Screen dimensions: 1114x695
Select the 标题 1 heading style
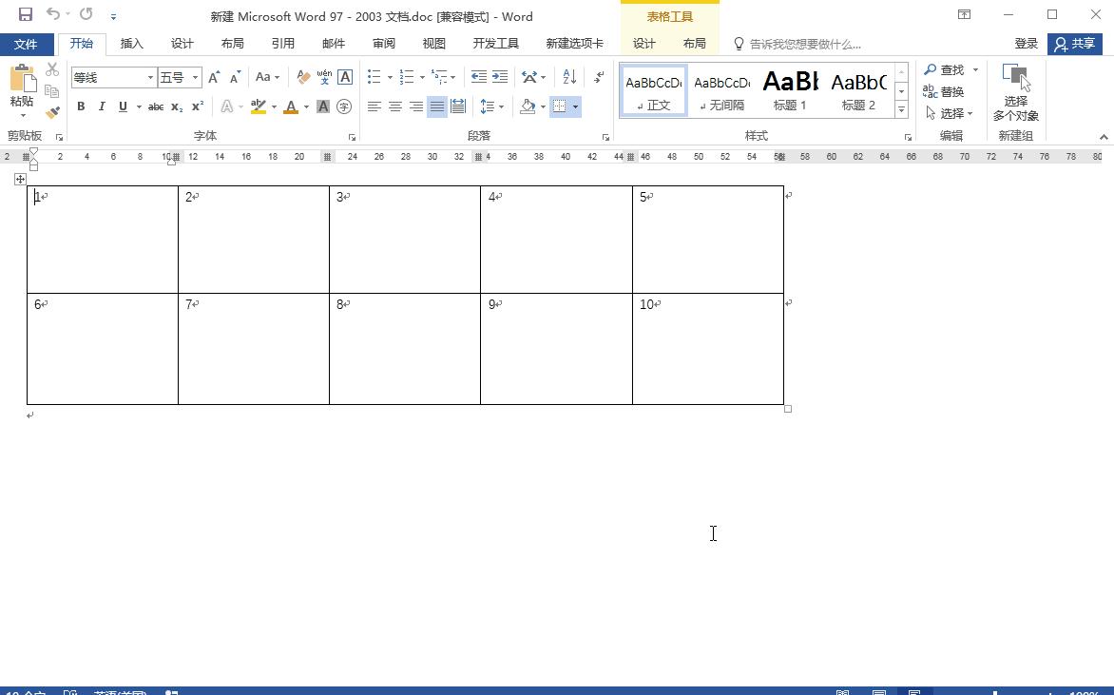(790, 89)
